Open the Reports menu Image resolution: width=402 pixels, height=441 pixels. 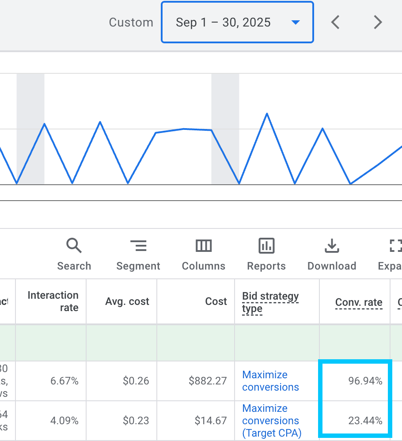pos(266,254)
